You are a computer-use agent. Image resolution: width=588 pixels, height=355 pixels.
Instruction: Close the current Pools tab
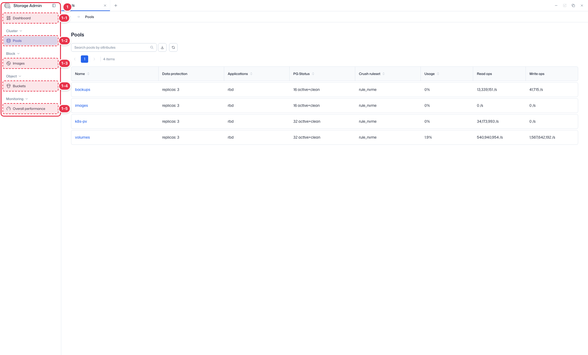(105, 6)
